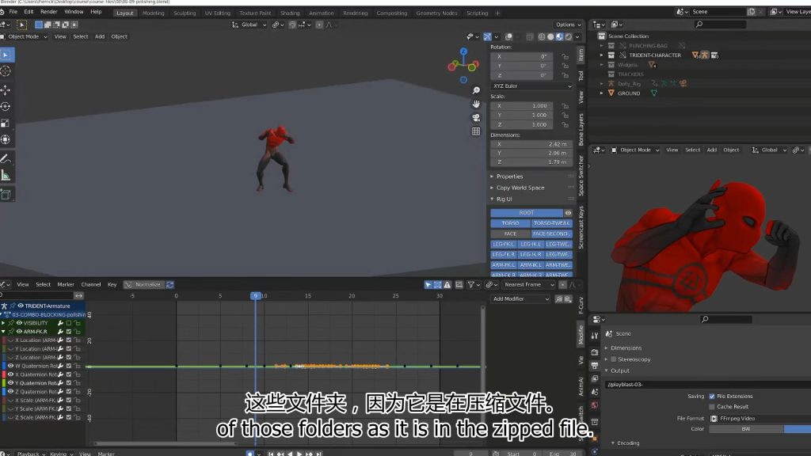Select the Cursor tool in the left toolbar
811x456 pixels.
(6, 70)
